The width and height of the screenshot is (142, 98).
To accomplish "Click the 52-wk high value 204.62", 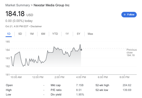I will [x=127, y=85].
